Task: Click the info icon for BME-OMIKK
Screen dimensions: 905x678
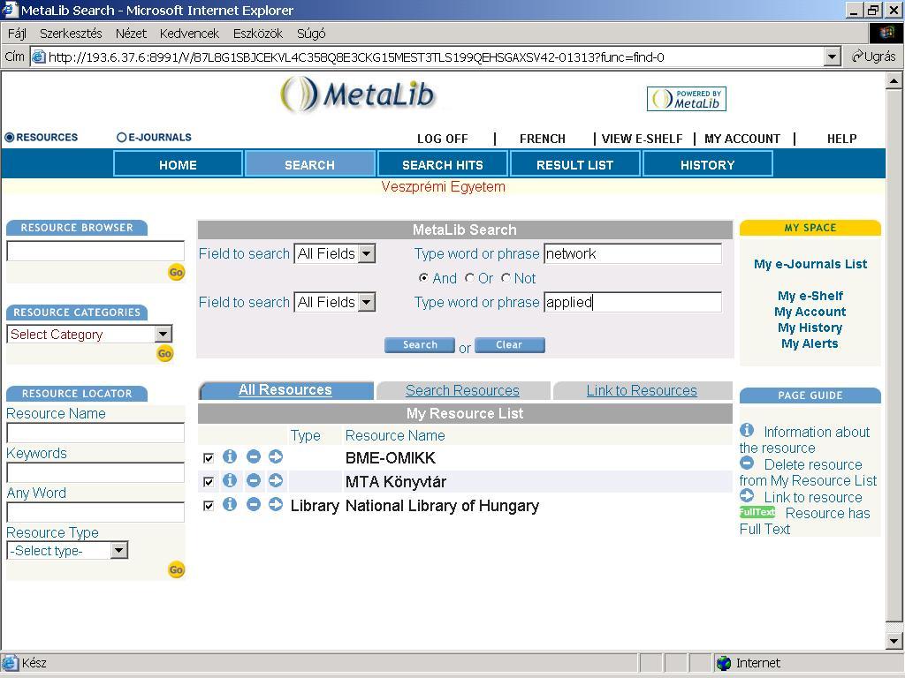Action: pyautogui.click(x=230, y=456)
